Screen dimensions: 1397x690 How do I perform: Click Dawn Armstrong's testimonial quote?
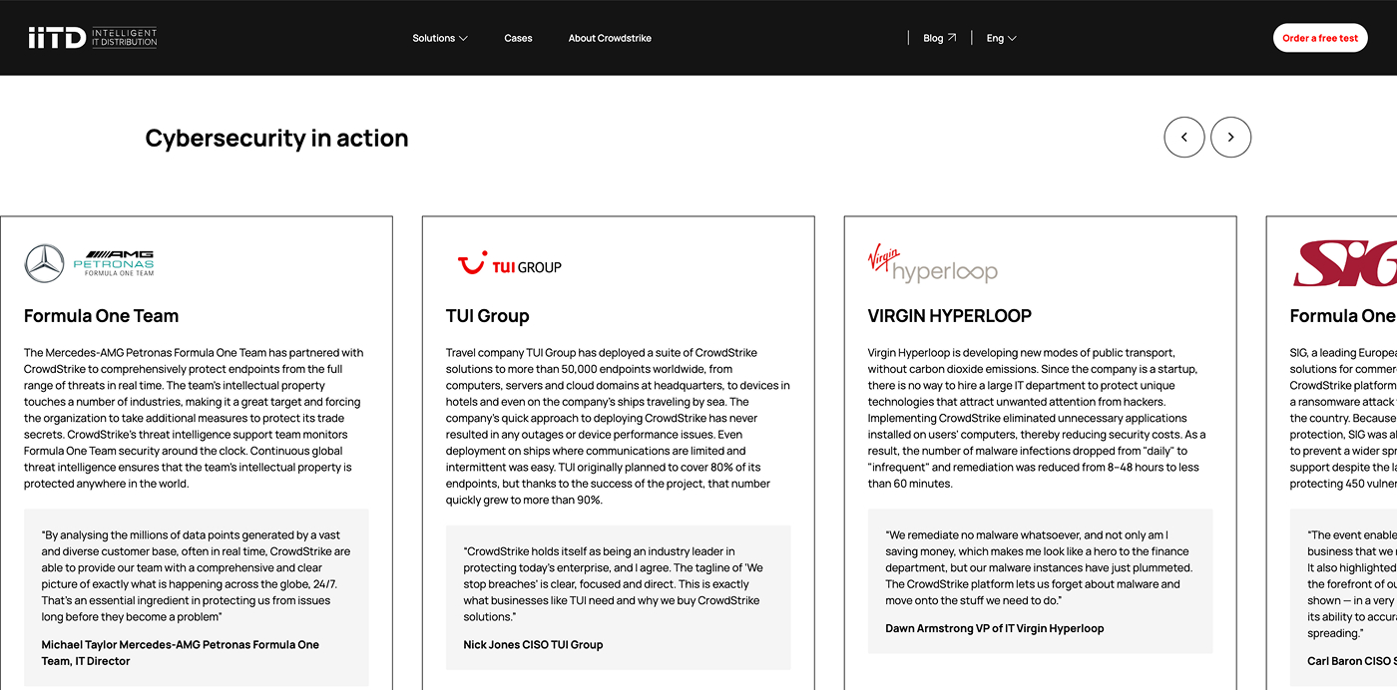tap(1040, 580)
